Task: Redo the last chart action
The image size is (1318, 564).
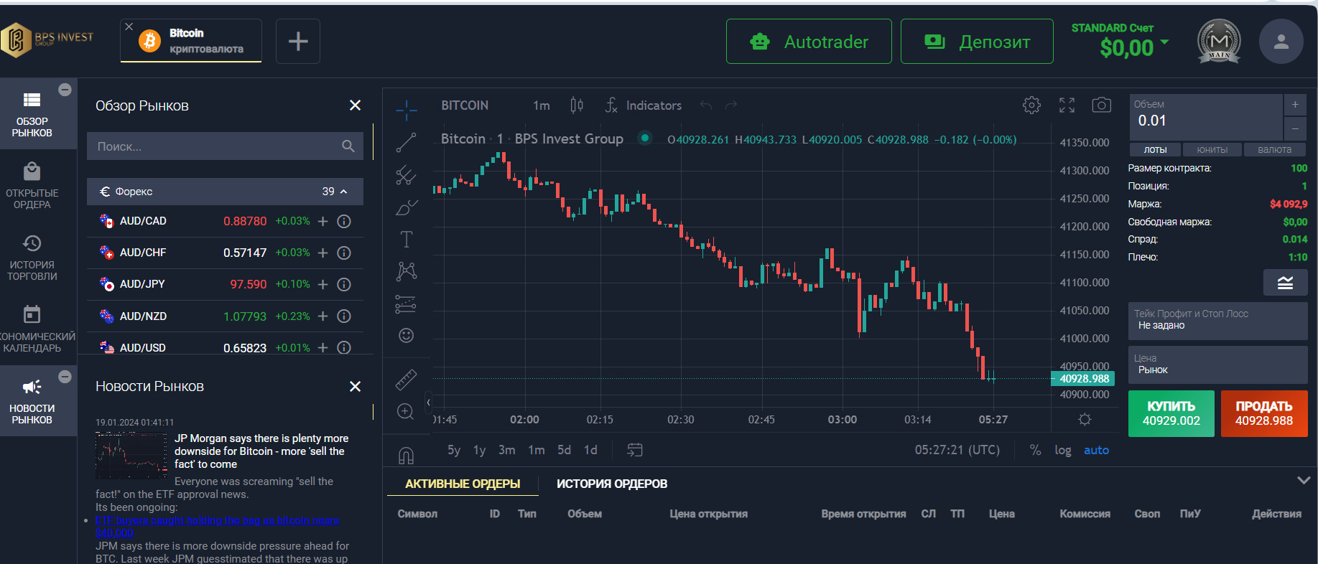Action: 731,105
